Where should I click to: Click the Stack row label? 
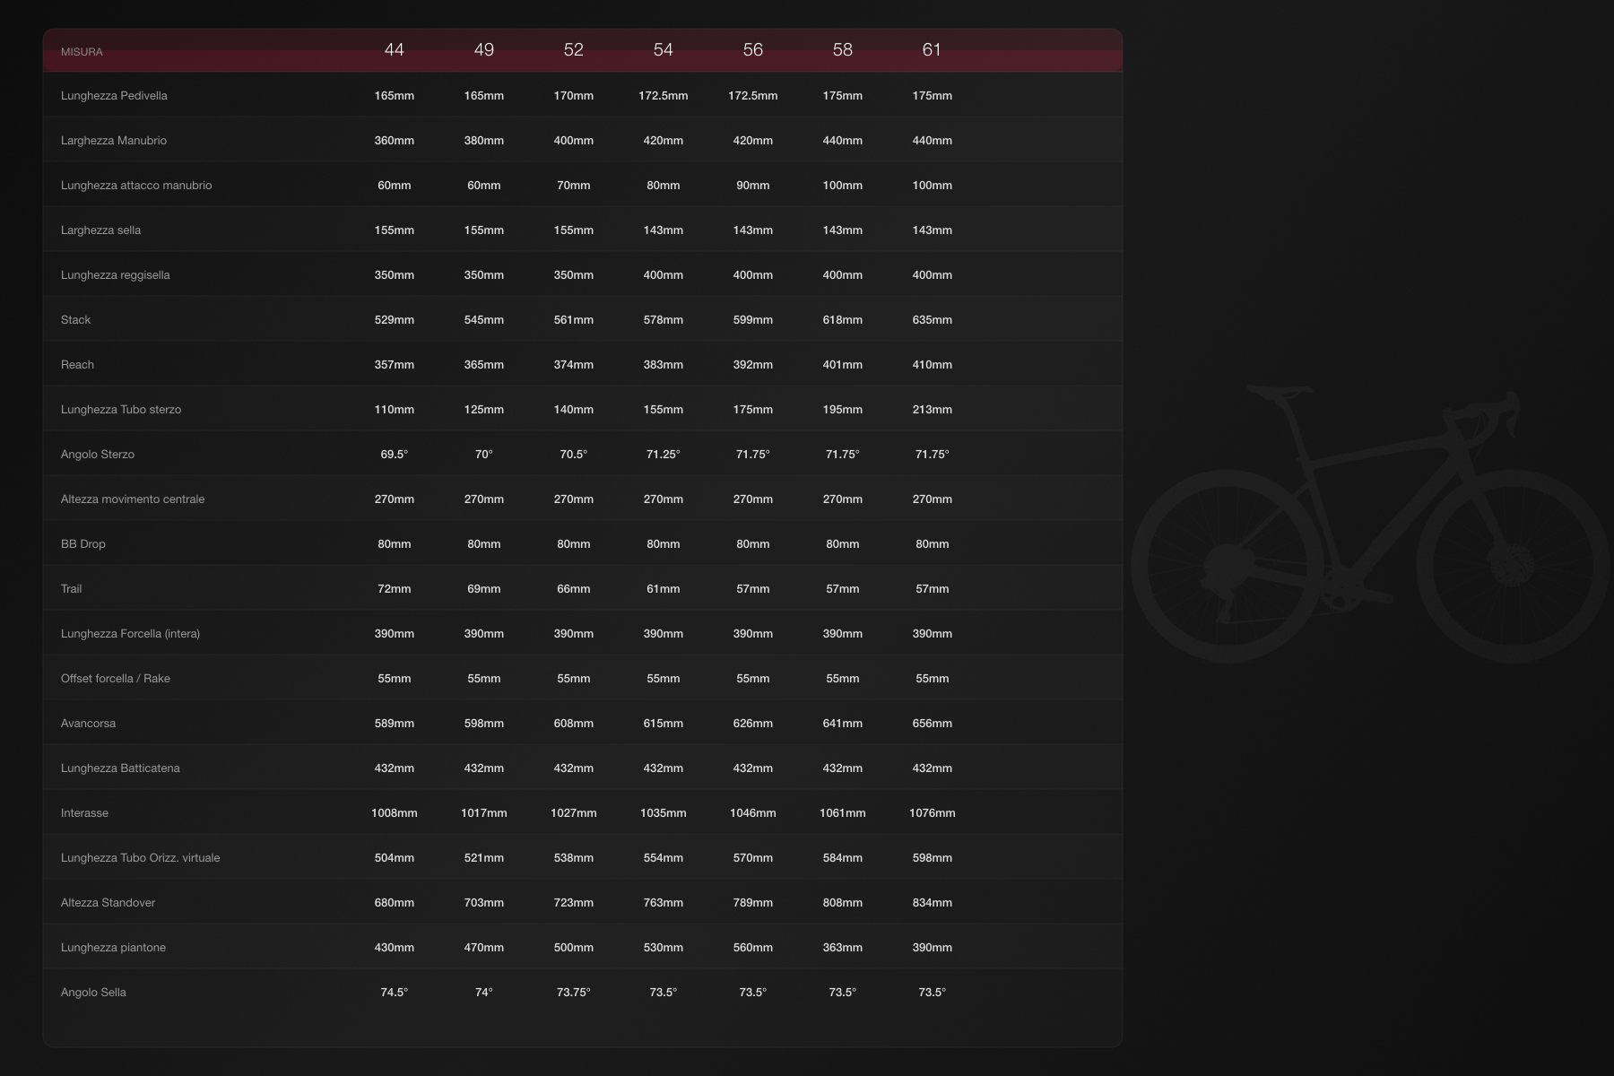(76, 319)
